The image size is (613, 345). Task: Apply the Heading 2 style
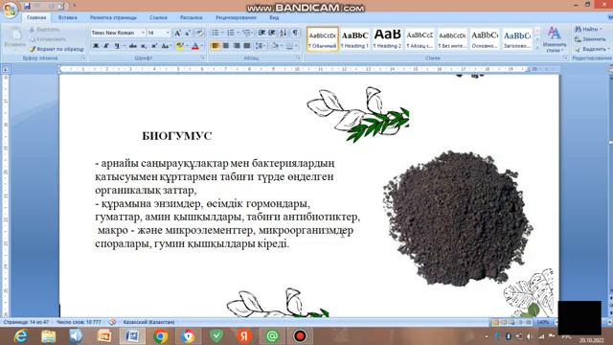[387, 39]
